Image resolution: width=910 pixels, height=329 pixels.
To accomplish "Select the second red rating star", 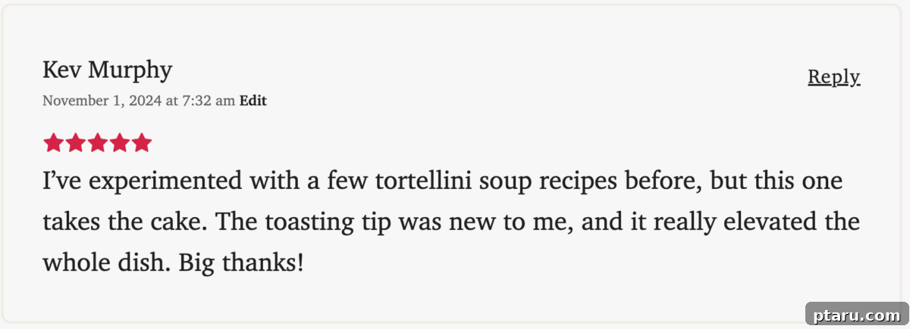I will (75, 143).
